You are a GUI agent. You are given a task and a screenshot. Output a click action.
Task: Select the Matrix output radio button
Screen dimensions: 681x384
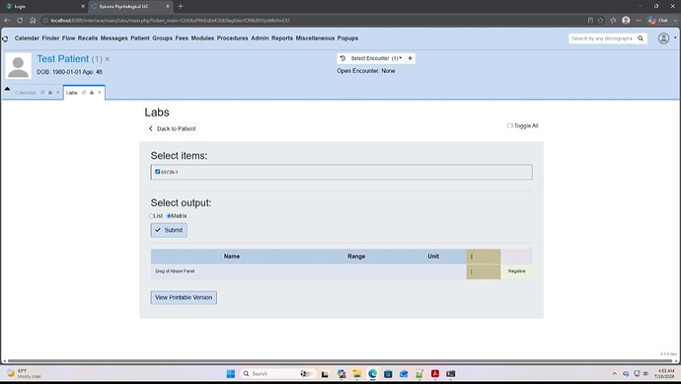click(x=169, y=216)
